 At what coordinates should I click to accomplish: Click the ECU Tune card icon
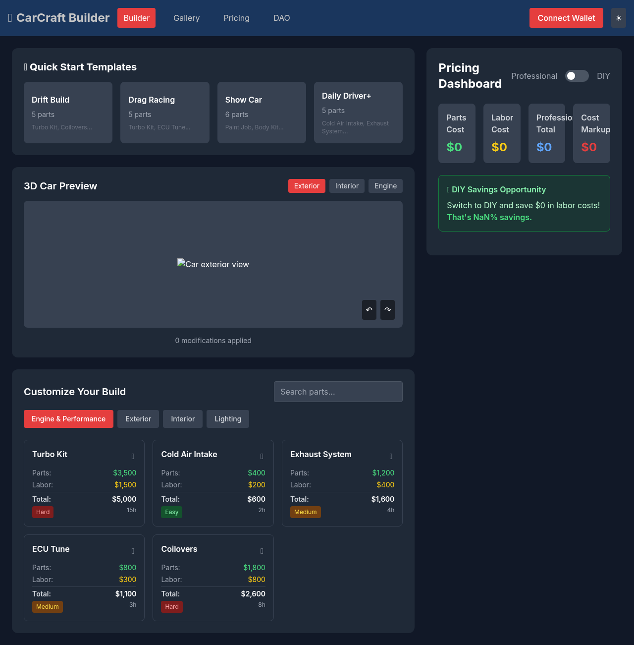(133, 551)
